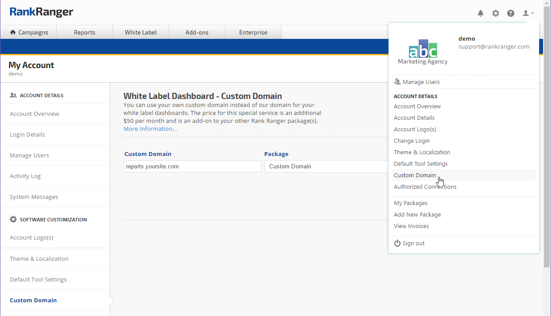This screenshot has height=316, width=551.
Task: Click the Sign out power icon
Action: 397,244
